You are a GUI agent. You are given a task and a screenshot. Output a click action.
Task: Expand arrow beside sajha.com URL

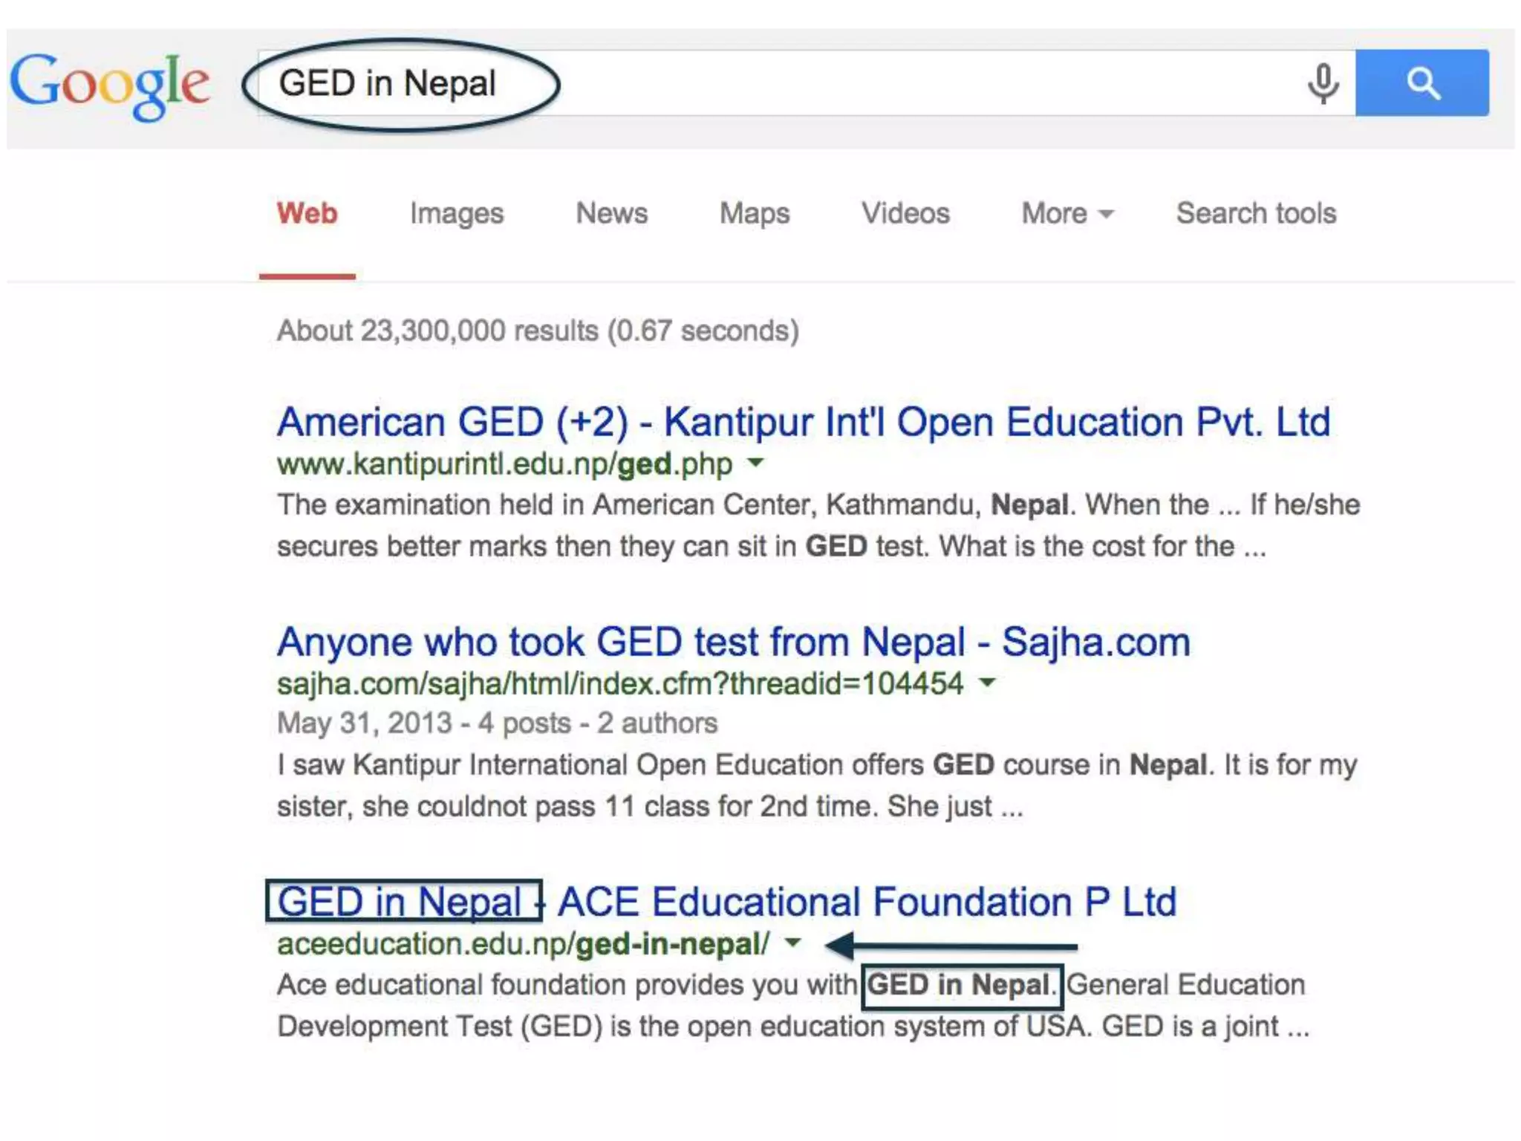[x=987, y=682]
